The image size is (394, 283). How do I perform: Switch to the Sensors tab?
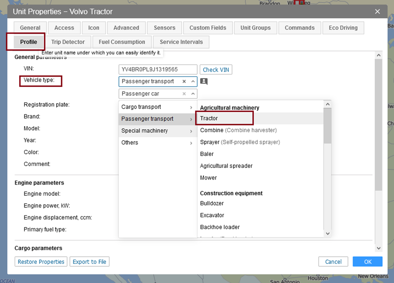click(164, 28)
